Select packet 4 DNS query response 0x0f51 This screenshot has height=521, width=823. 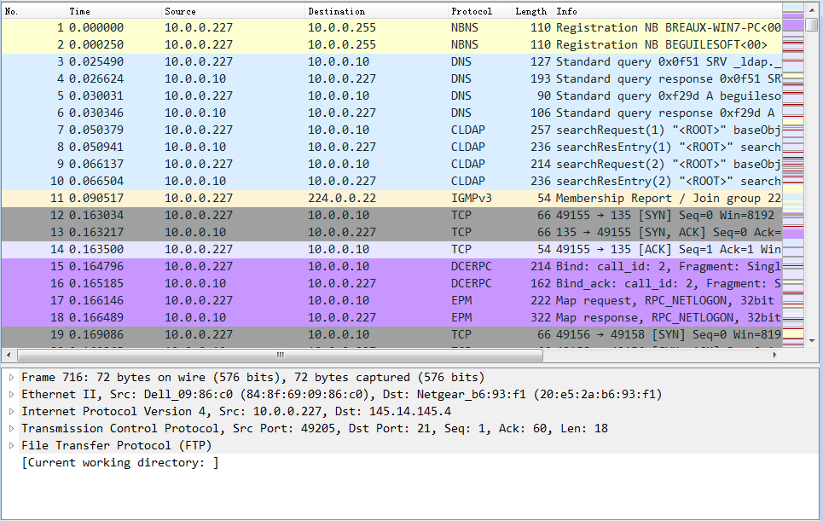click(391, 78)
